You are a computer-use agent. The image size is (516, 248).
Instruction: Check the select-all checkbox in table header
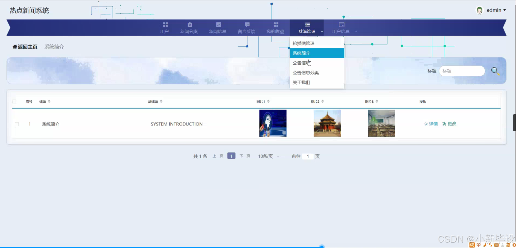point(14,101)
